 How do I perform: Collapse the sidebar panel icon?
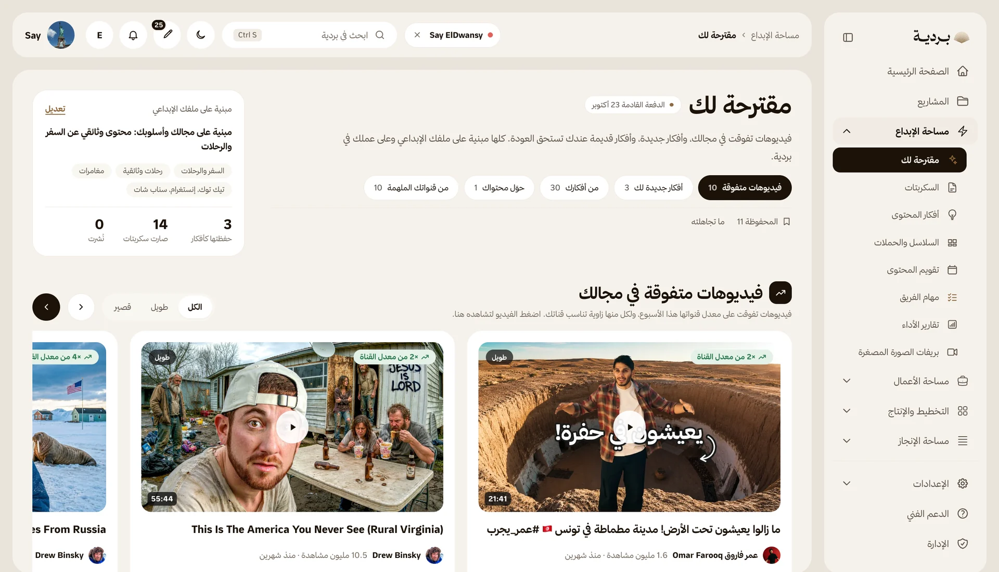tap(848, 37)
